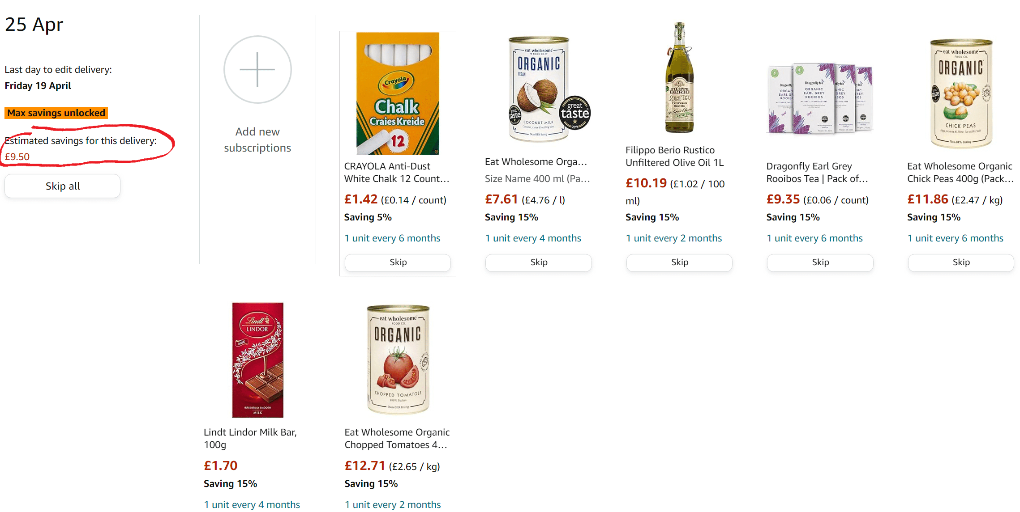
Task: Skip the coconut milk delivery
Action: 539,262
